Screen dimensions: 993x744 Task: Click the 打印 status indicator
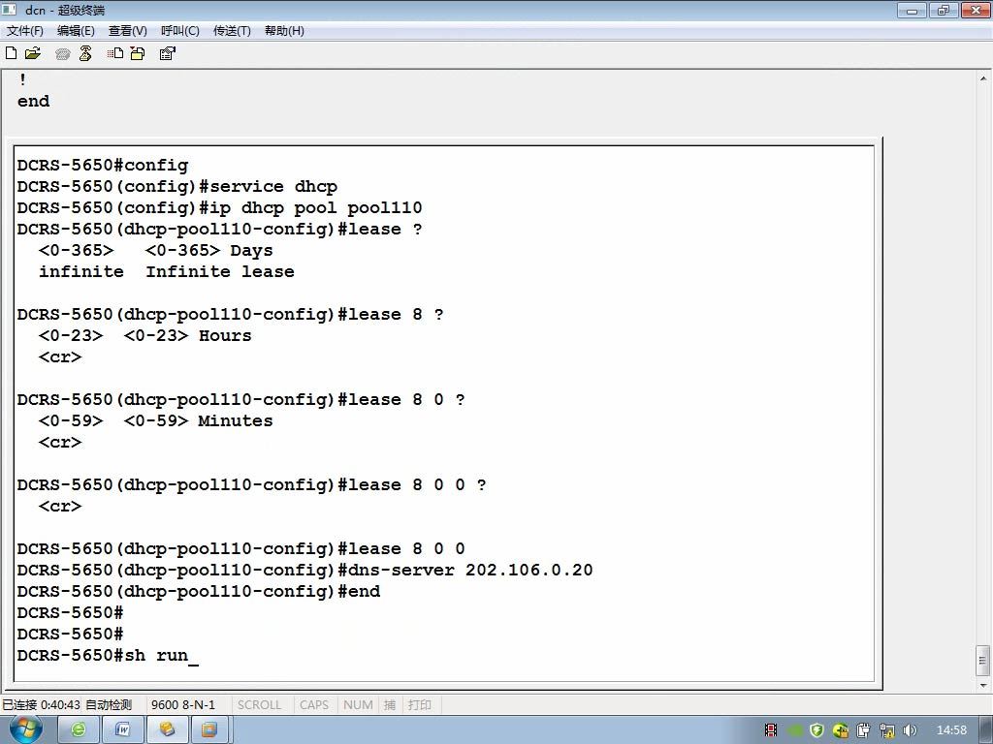click(419, 704)
